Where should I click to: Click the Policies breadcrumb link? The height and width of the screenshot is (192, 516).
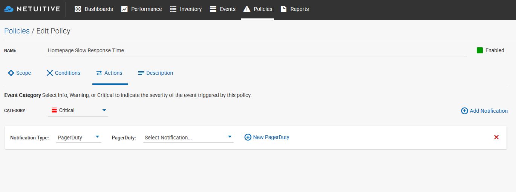click(17, 31)
